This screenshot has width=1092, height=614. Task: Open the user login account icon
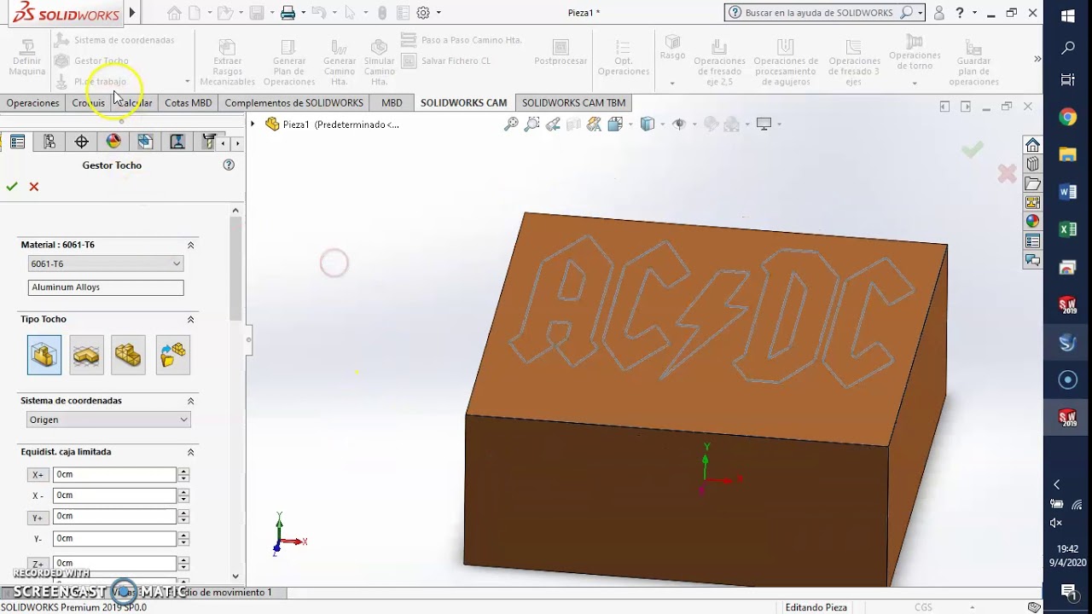click(939, 13)
